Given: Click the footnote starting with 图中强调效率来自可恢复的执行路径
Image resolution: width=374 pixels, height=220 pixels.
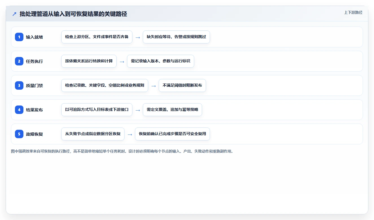Looking at the screenshot, I should [x=122, y=151].
